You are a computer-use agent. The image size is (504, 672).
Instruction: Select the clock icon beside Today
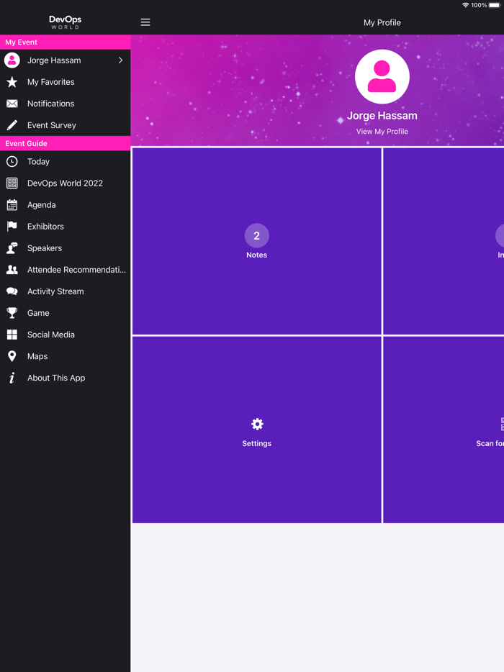tap(12, 162)
